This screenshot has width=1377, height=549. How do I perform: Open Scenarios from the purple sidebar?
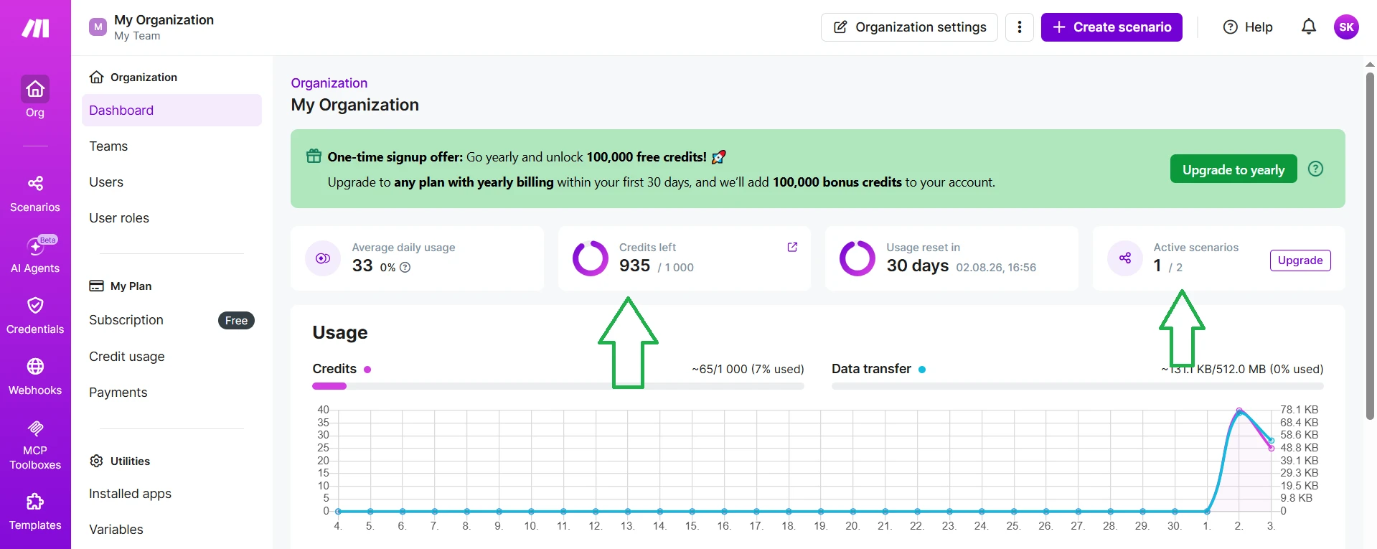[35, 194]
